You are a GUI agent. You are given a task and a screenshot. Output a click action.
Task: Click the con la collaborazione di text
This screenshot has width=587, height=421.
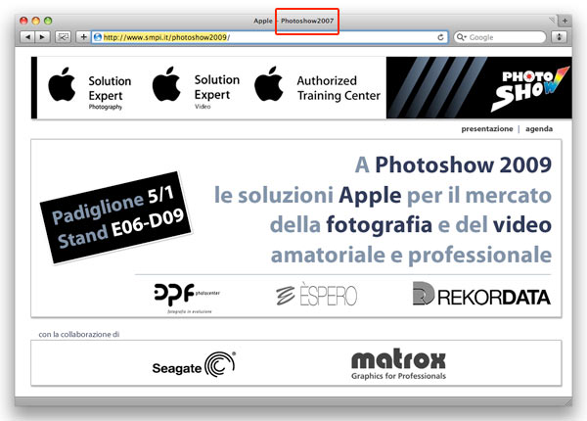(79, 334)
